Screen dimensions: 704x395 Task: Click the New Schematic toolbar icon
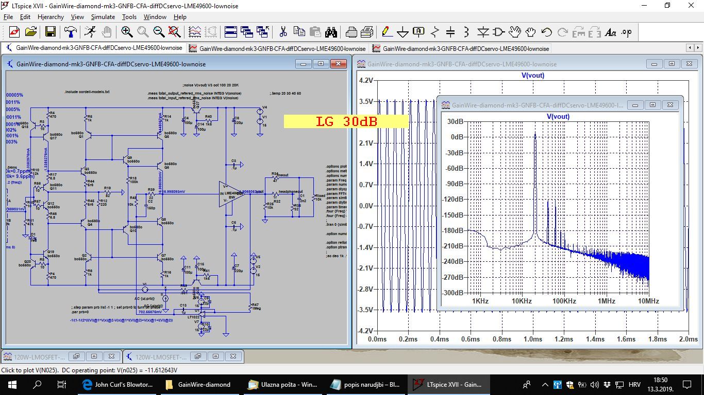pos(14,32)
